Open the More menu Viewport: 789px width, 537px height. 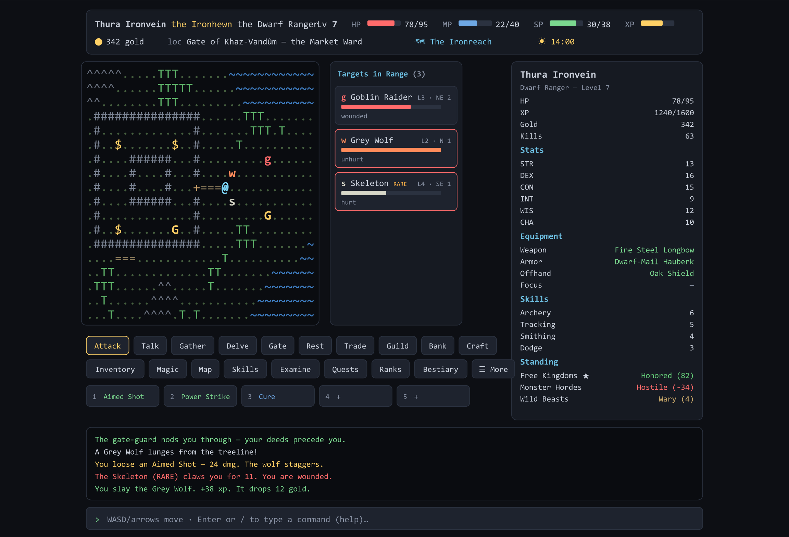click(493, 369)
